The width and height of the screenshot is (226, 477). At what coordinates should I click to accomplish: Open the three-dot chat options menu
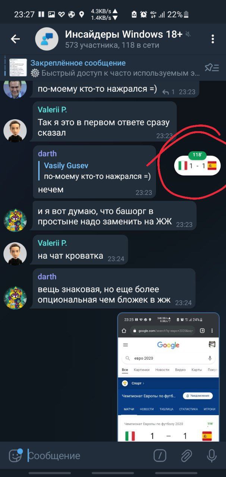213,39
